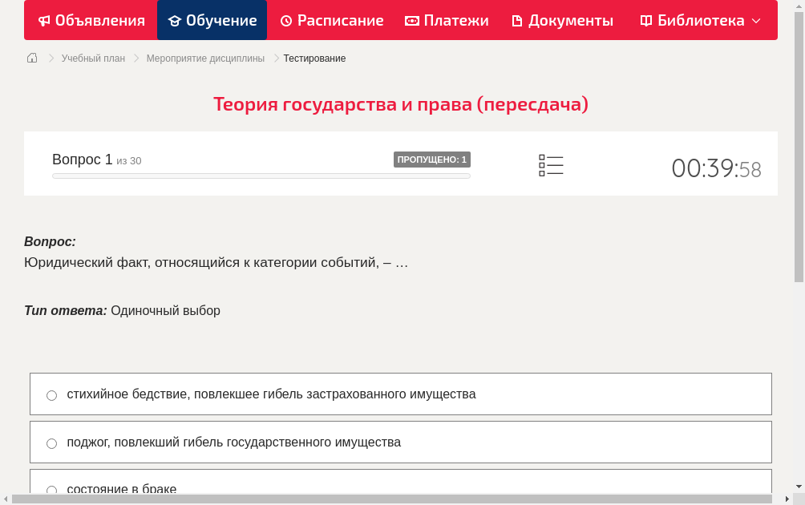805x505 pixels.
Task: Click the payment card icon on Платежи
Action: (411, 20)
